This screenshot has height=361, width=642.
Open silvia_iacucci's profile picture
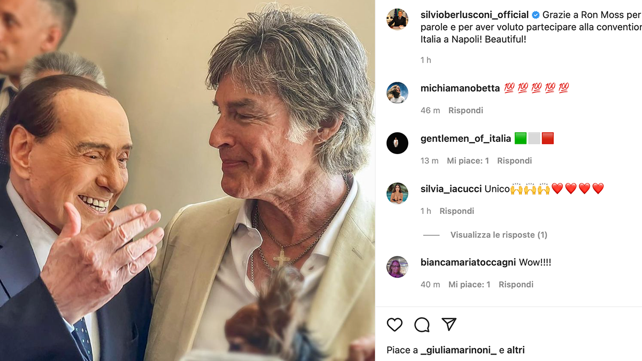pos(398,193)
